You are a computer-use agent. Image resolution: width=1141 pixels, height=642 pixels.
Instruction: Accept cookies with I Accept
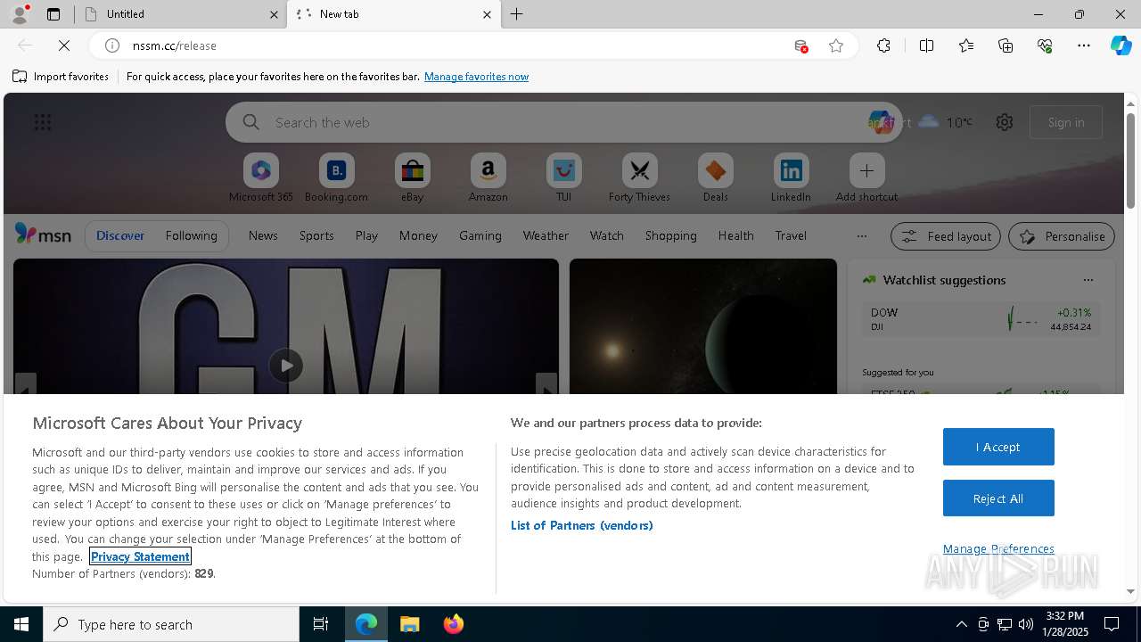[x=998, y=447]
